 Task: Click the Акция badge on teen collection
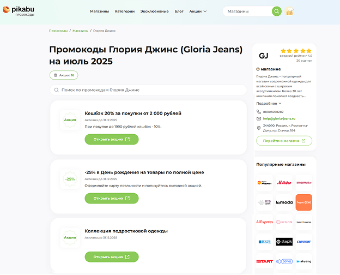pos(70,238)
